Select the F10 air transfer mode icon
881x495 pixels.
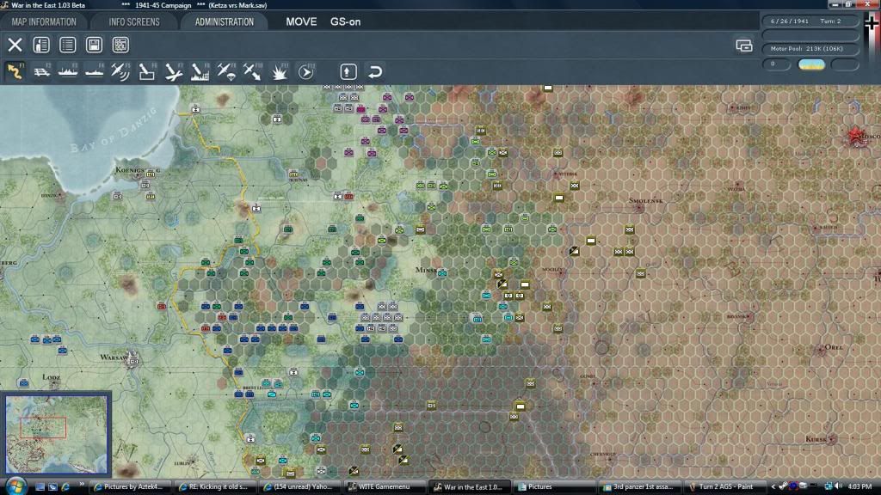pyautogui.click(x=252, y=72)
